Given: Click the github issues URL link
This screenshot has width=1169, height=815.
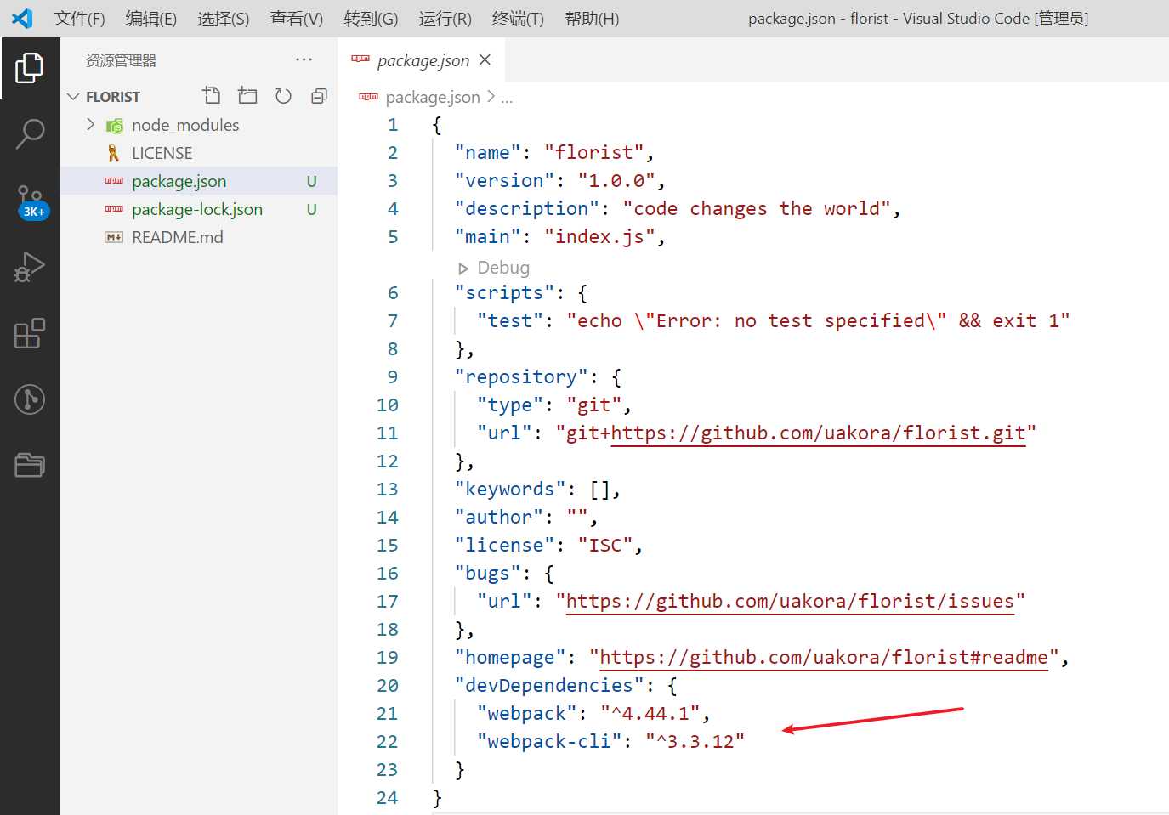Looking at the screenshot, I should (790, 602).
